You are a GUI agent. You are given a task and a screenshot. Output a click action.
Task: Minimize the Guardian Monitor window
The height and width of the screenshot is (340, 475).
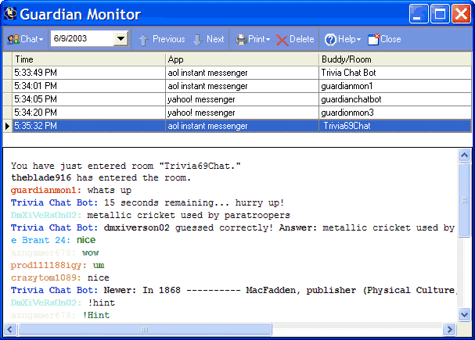tap(419, 13)
